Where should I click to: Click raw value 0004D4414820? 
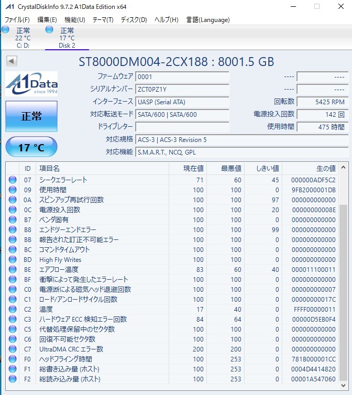313,369
